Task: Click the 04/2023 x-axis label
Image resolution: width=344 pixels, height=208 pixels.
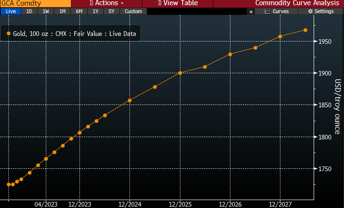Action: tap(46, 204)
